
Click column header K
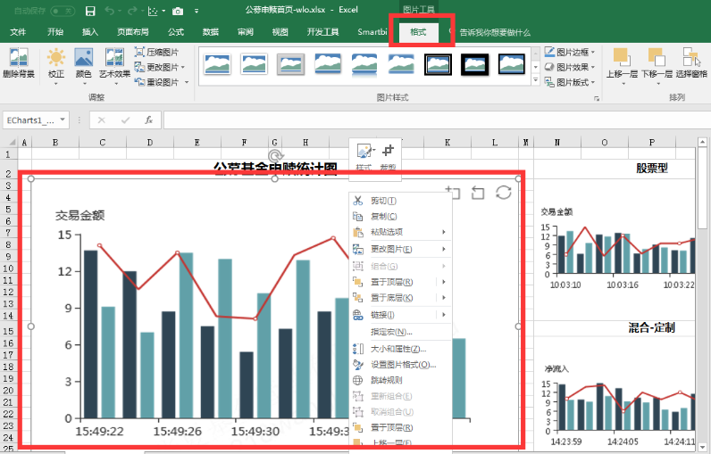tap(448, 143)
